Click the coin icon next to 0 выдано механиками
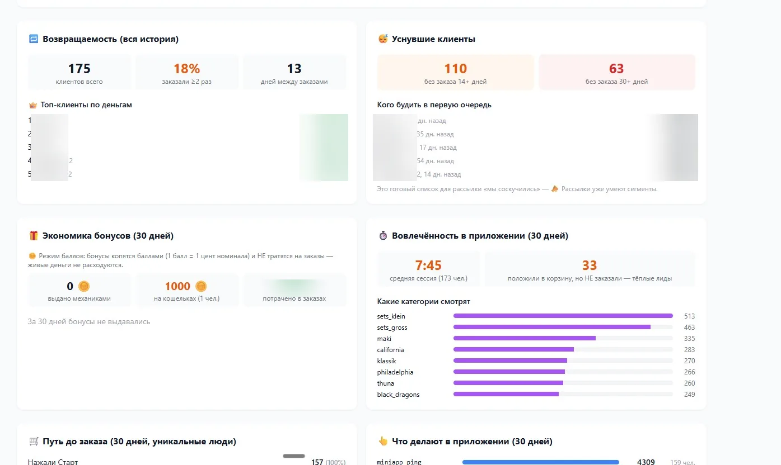This screenshot has width=781, height=465. 84,286
